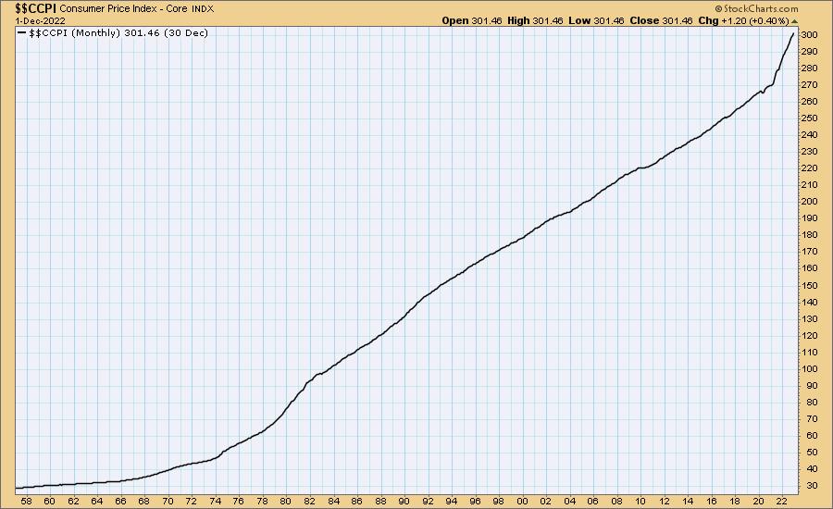This screenshot has width=833, height=509.
Task: Click the year 78 label on time axis
Action: point(263,501)
